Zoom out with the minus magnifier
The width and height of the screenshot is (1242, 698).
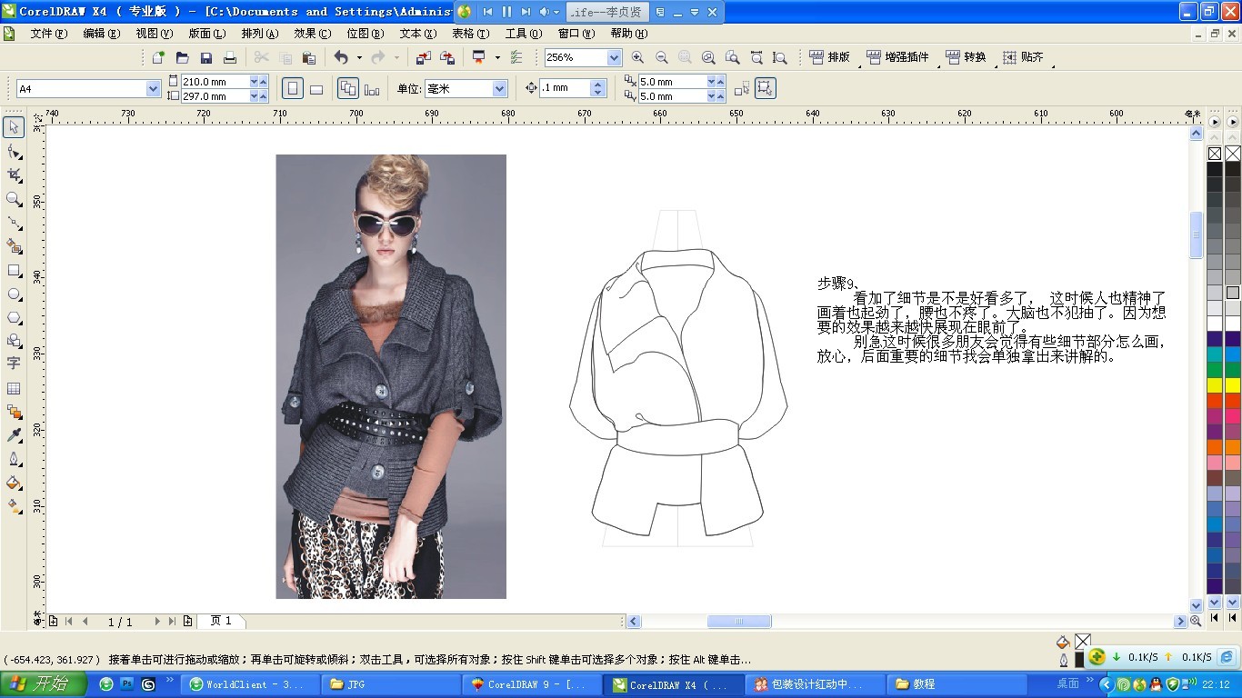pos(662,57)
